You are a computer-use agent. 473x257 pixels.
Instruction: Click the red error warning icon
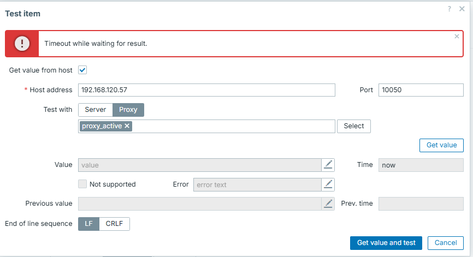[22, 44]
